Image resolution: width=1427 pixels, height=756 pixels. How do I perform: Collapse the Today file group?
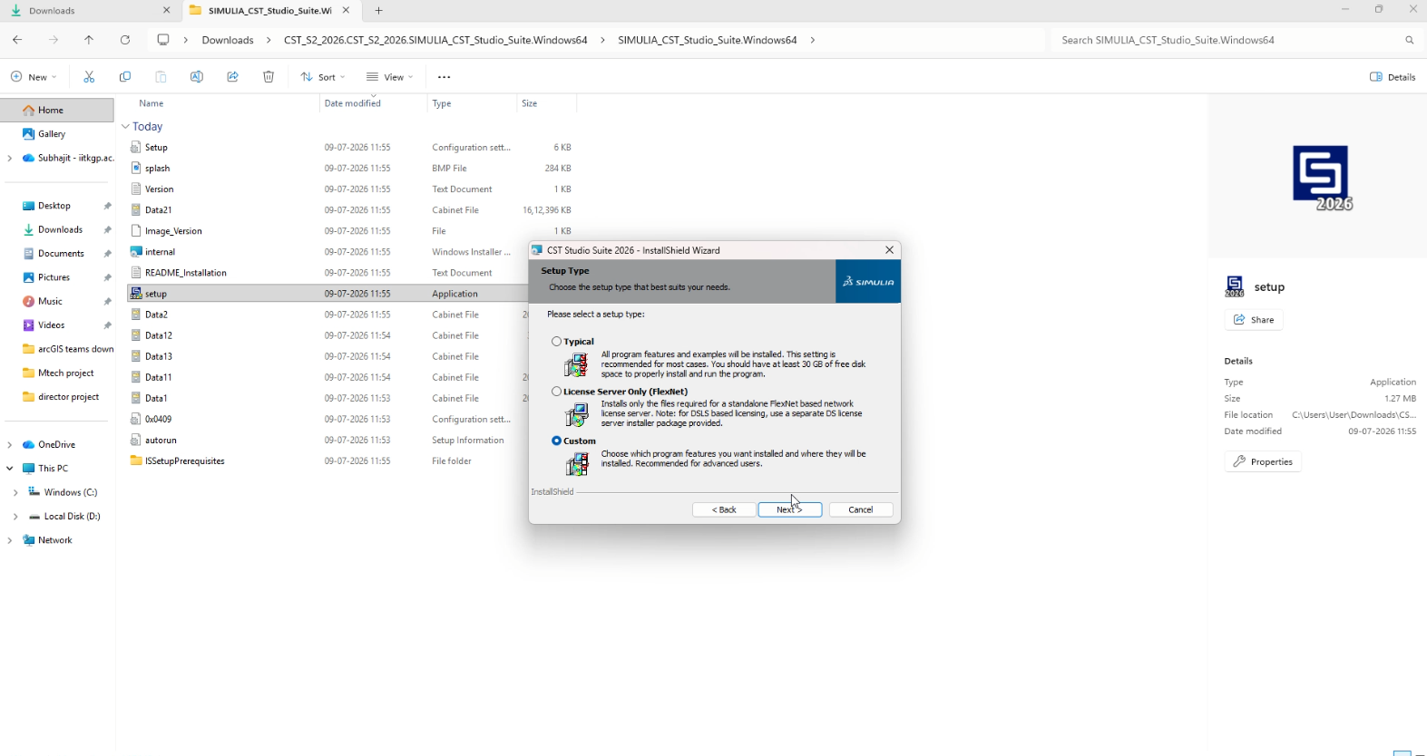125,127
